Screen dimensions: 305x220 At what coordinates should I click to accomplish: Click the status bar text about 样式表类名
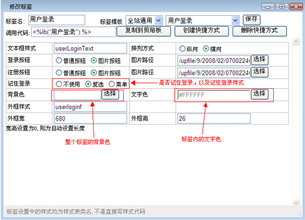click(x=76, y=212)
